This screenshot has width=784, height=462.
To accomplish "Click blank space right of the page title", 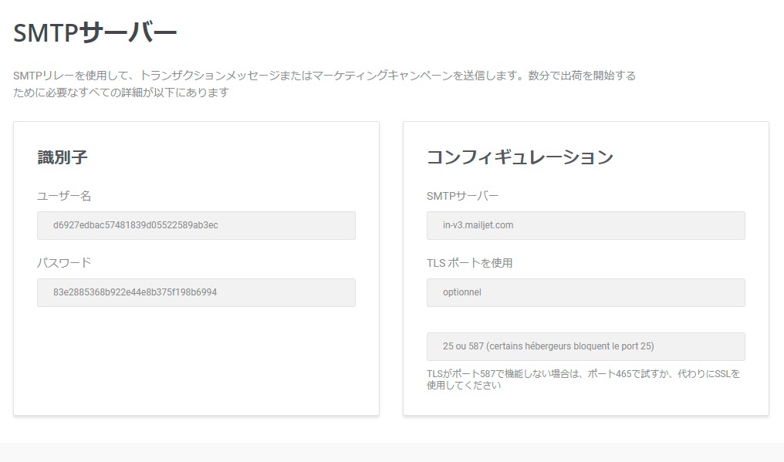I will 475,33.
